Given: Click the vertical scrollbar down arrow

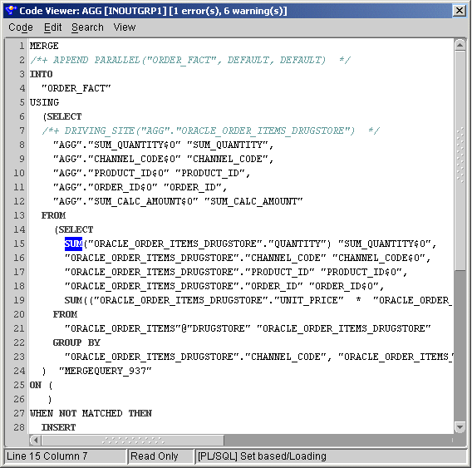Looking at the screenshot, I should [x=460, y=427].
